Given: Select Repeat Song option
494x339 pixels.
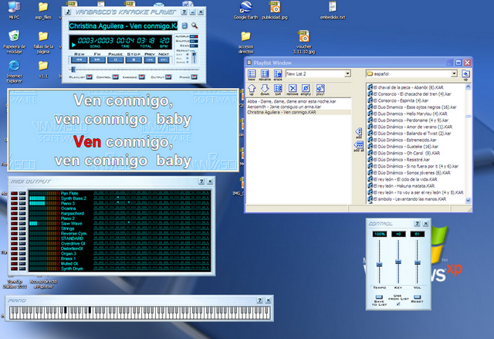Looking at the screenshot, I should pos(188,62).
